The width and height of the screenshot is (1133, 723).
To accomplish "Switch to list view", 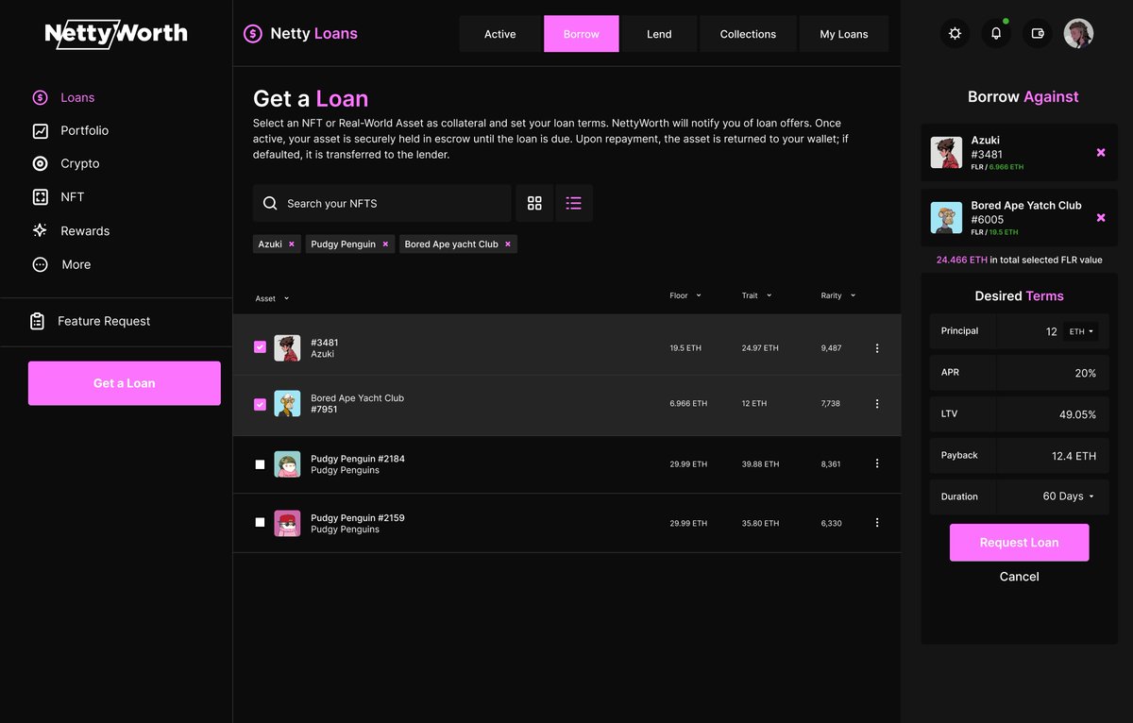I will pyautogui.click(x=574, y=203).
